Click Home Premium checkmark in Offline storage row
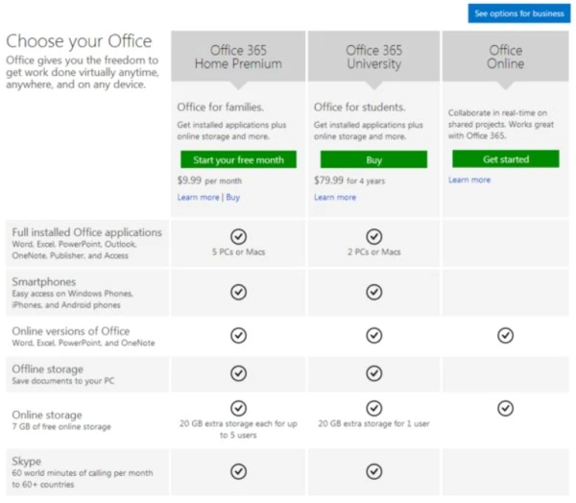The image size is (576, 503). pos(238,373)
